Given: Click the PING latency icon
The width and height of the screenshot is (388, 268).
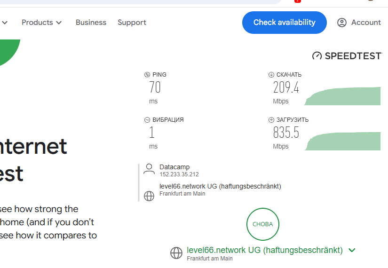Looking at the screenshot, I should click(147, 74).
